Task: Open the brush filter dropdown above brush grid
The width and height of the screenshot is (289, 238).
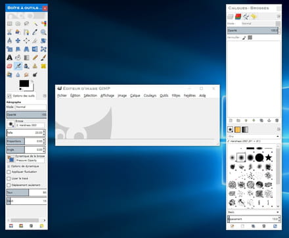Action: (254, 137)
